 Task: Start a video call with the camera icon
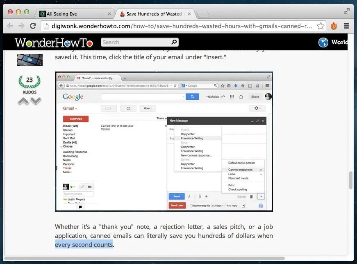[90, 187]
